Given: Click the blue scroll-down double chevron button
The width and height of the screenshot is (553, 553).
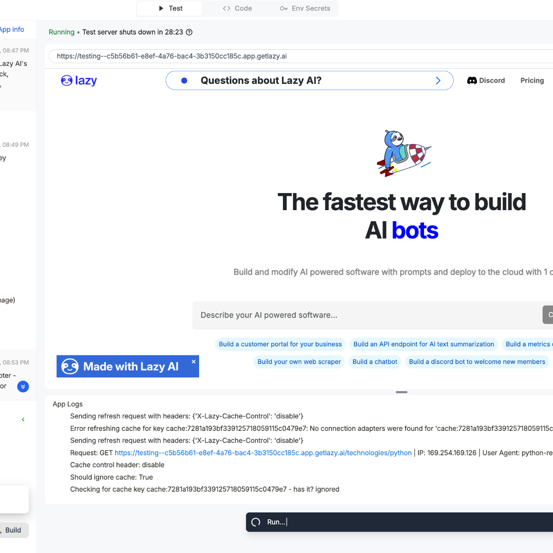Looking at the screenshot, I should [x=23, y=387].
